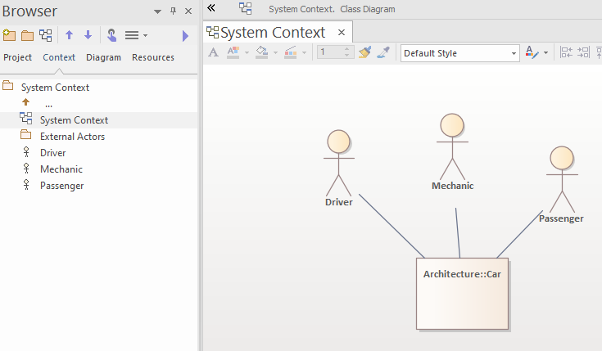
Task: Pin the Browser panel with the pushpin toggle
Action: click(x=173, y=11)
